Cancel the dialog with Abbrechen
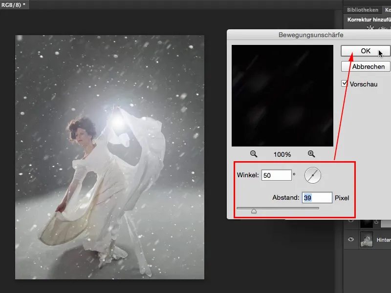The image size is (391, 293). (x=366, y=66)
